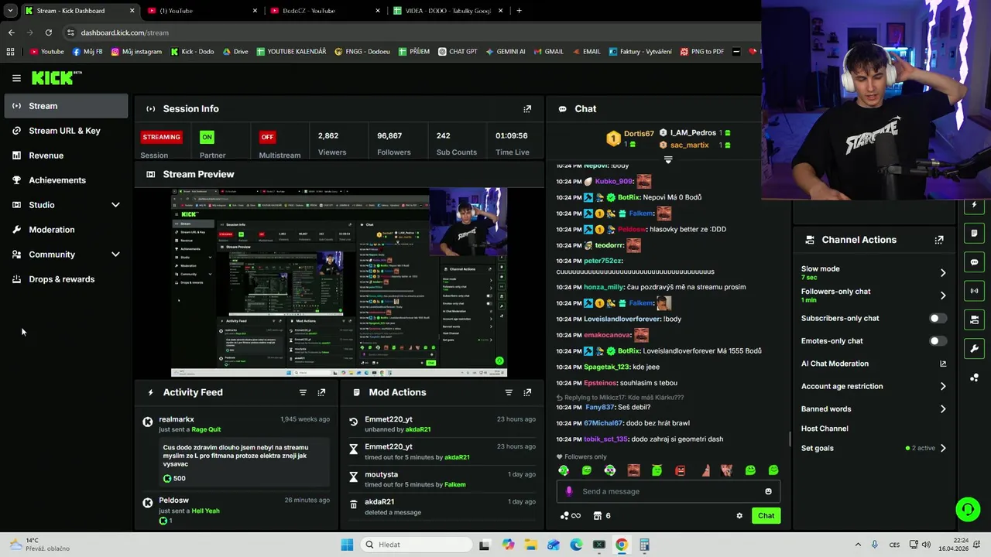Open the hamburger menu beside the Kick logo
Viewport: 991px width, 557px height.
(x=16, y=78)
